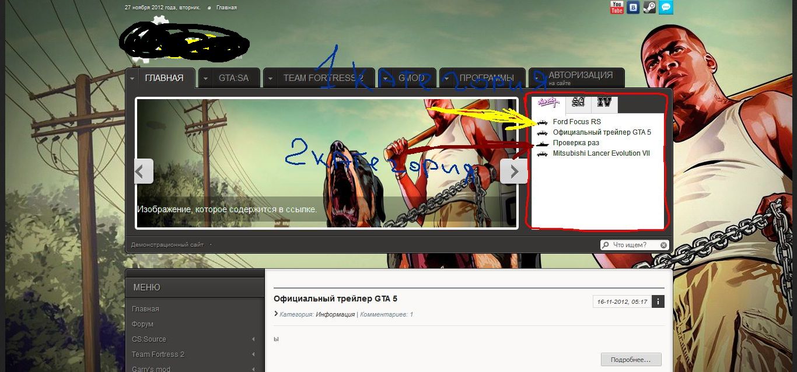Click the Подробнее... button
This screenshot has width=797, height=372.
pos(631,360)
